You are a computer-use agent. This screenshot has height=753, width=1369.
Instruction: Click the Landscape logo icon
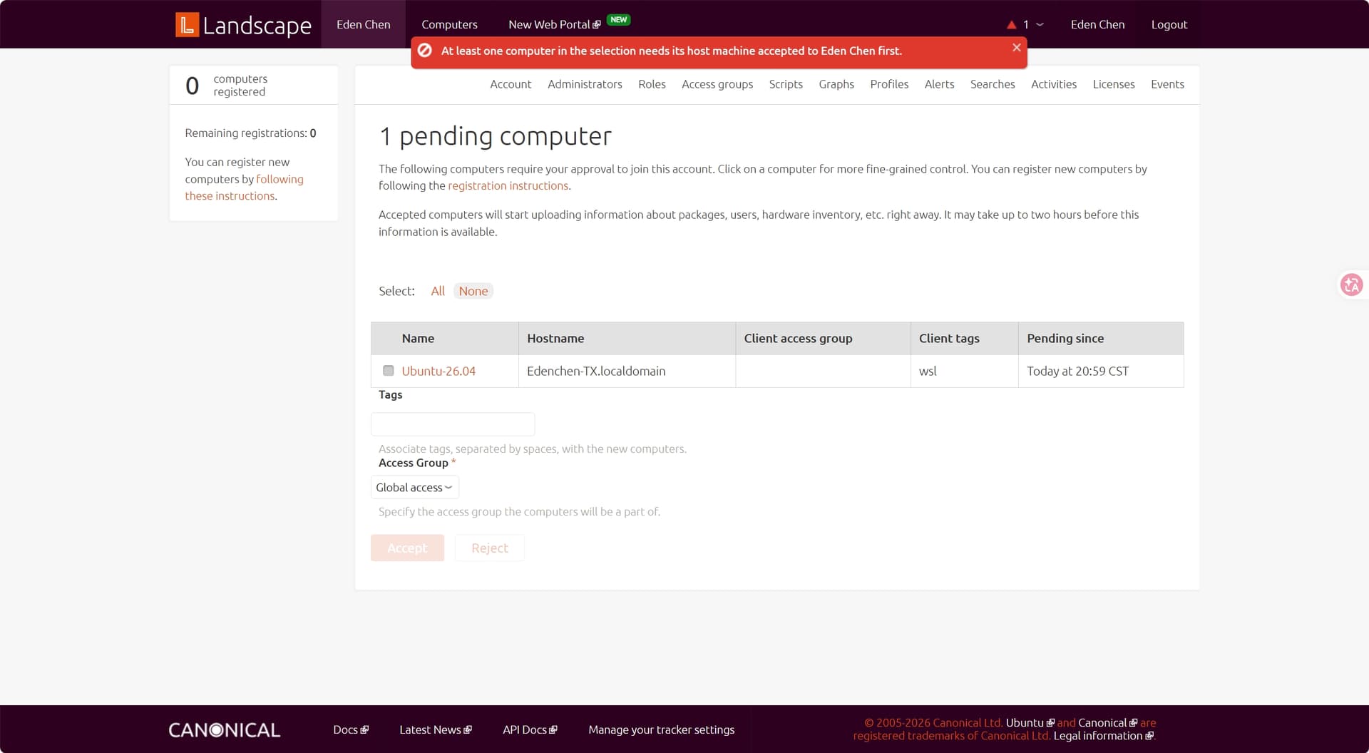tap(187, 25)
